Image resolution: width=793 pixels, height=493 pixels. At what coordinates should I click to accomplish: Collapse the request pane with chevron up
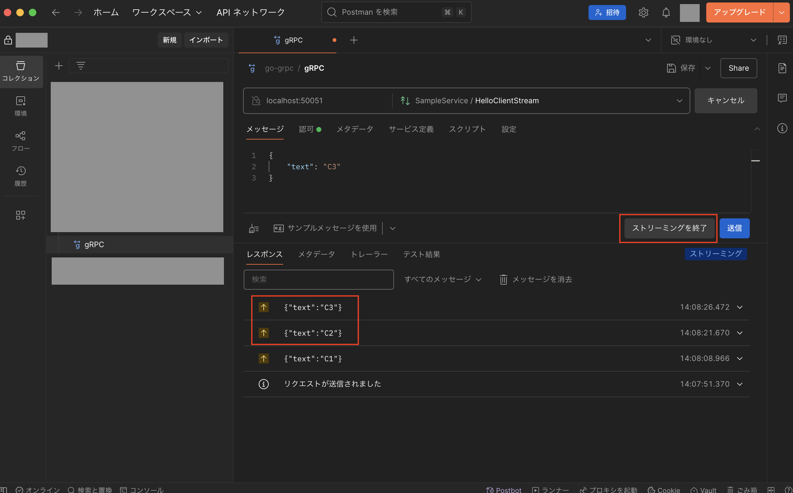point(757,129)
